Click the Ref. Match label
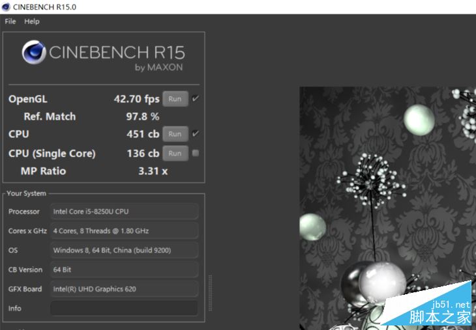The width and height of the screenshot is (476, 330). pos(50,117)
